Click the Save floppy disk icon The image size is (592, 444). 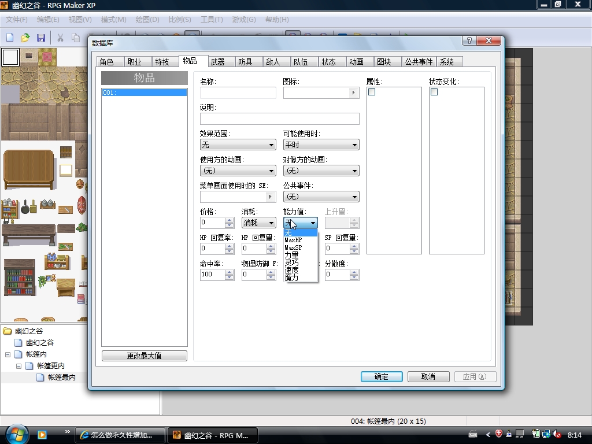[41, 38]
